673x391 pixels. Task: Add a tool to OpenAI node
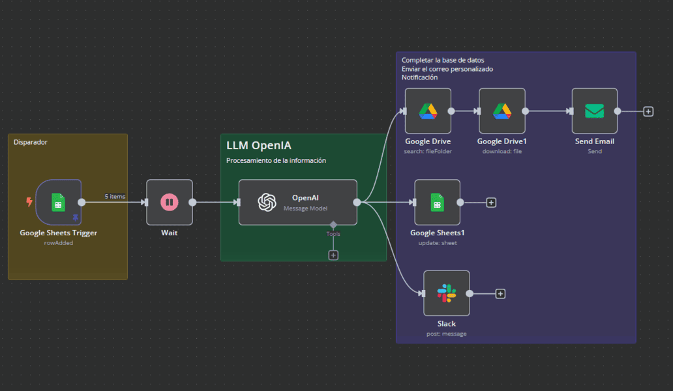coord(333,255)
